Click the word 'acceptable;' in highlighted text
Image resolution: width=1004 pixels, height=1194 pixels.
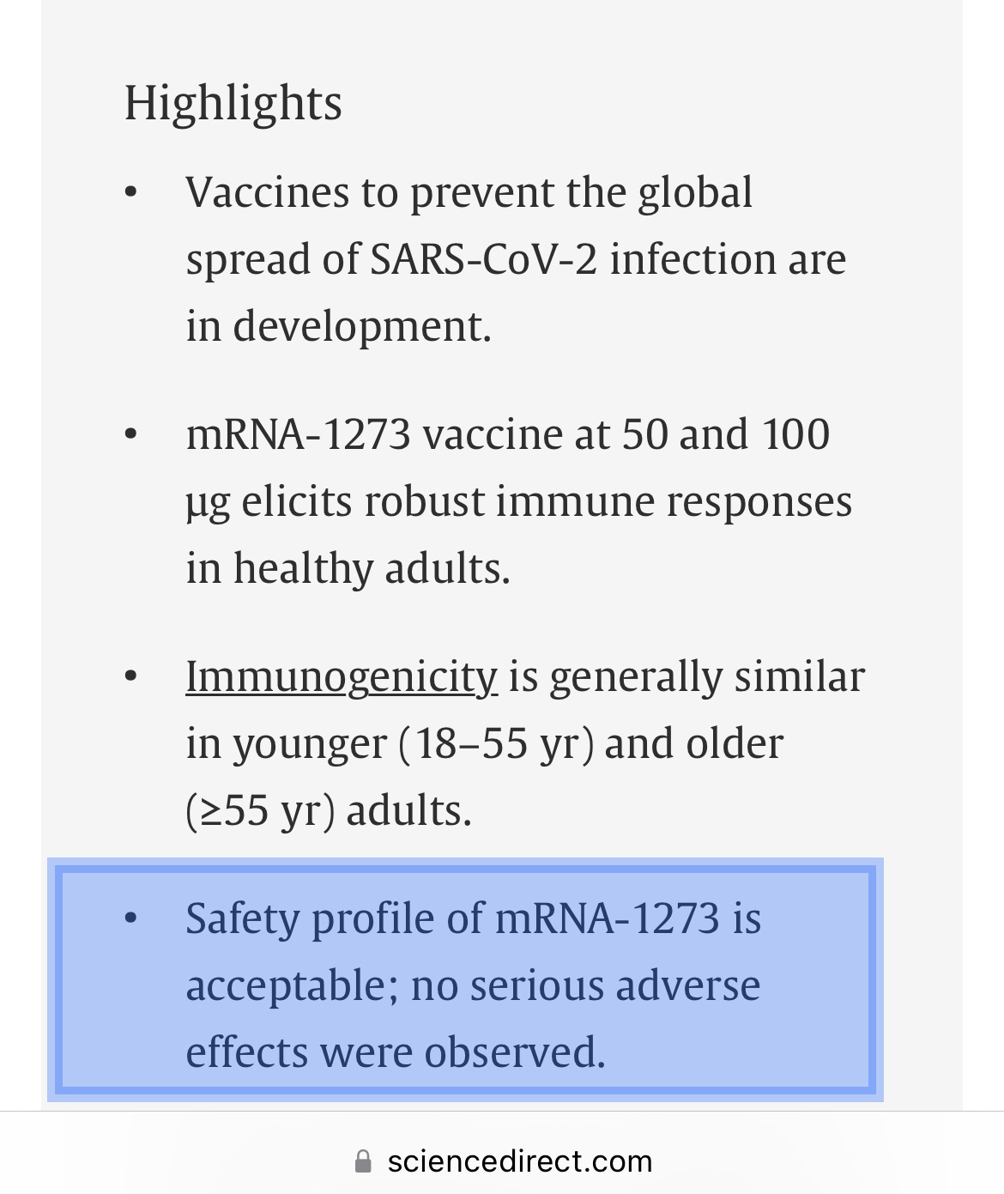click(293, 985)
